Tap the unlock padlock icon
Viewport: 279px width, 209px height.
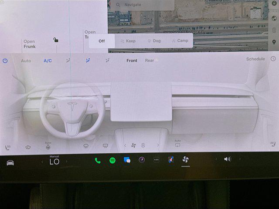pos(56,40)
